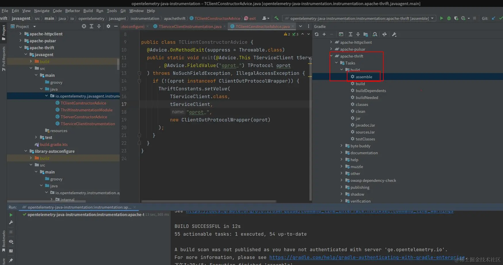Hide the Project tool window
503x265 pixels.
point(116,26)
